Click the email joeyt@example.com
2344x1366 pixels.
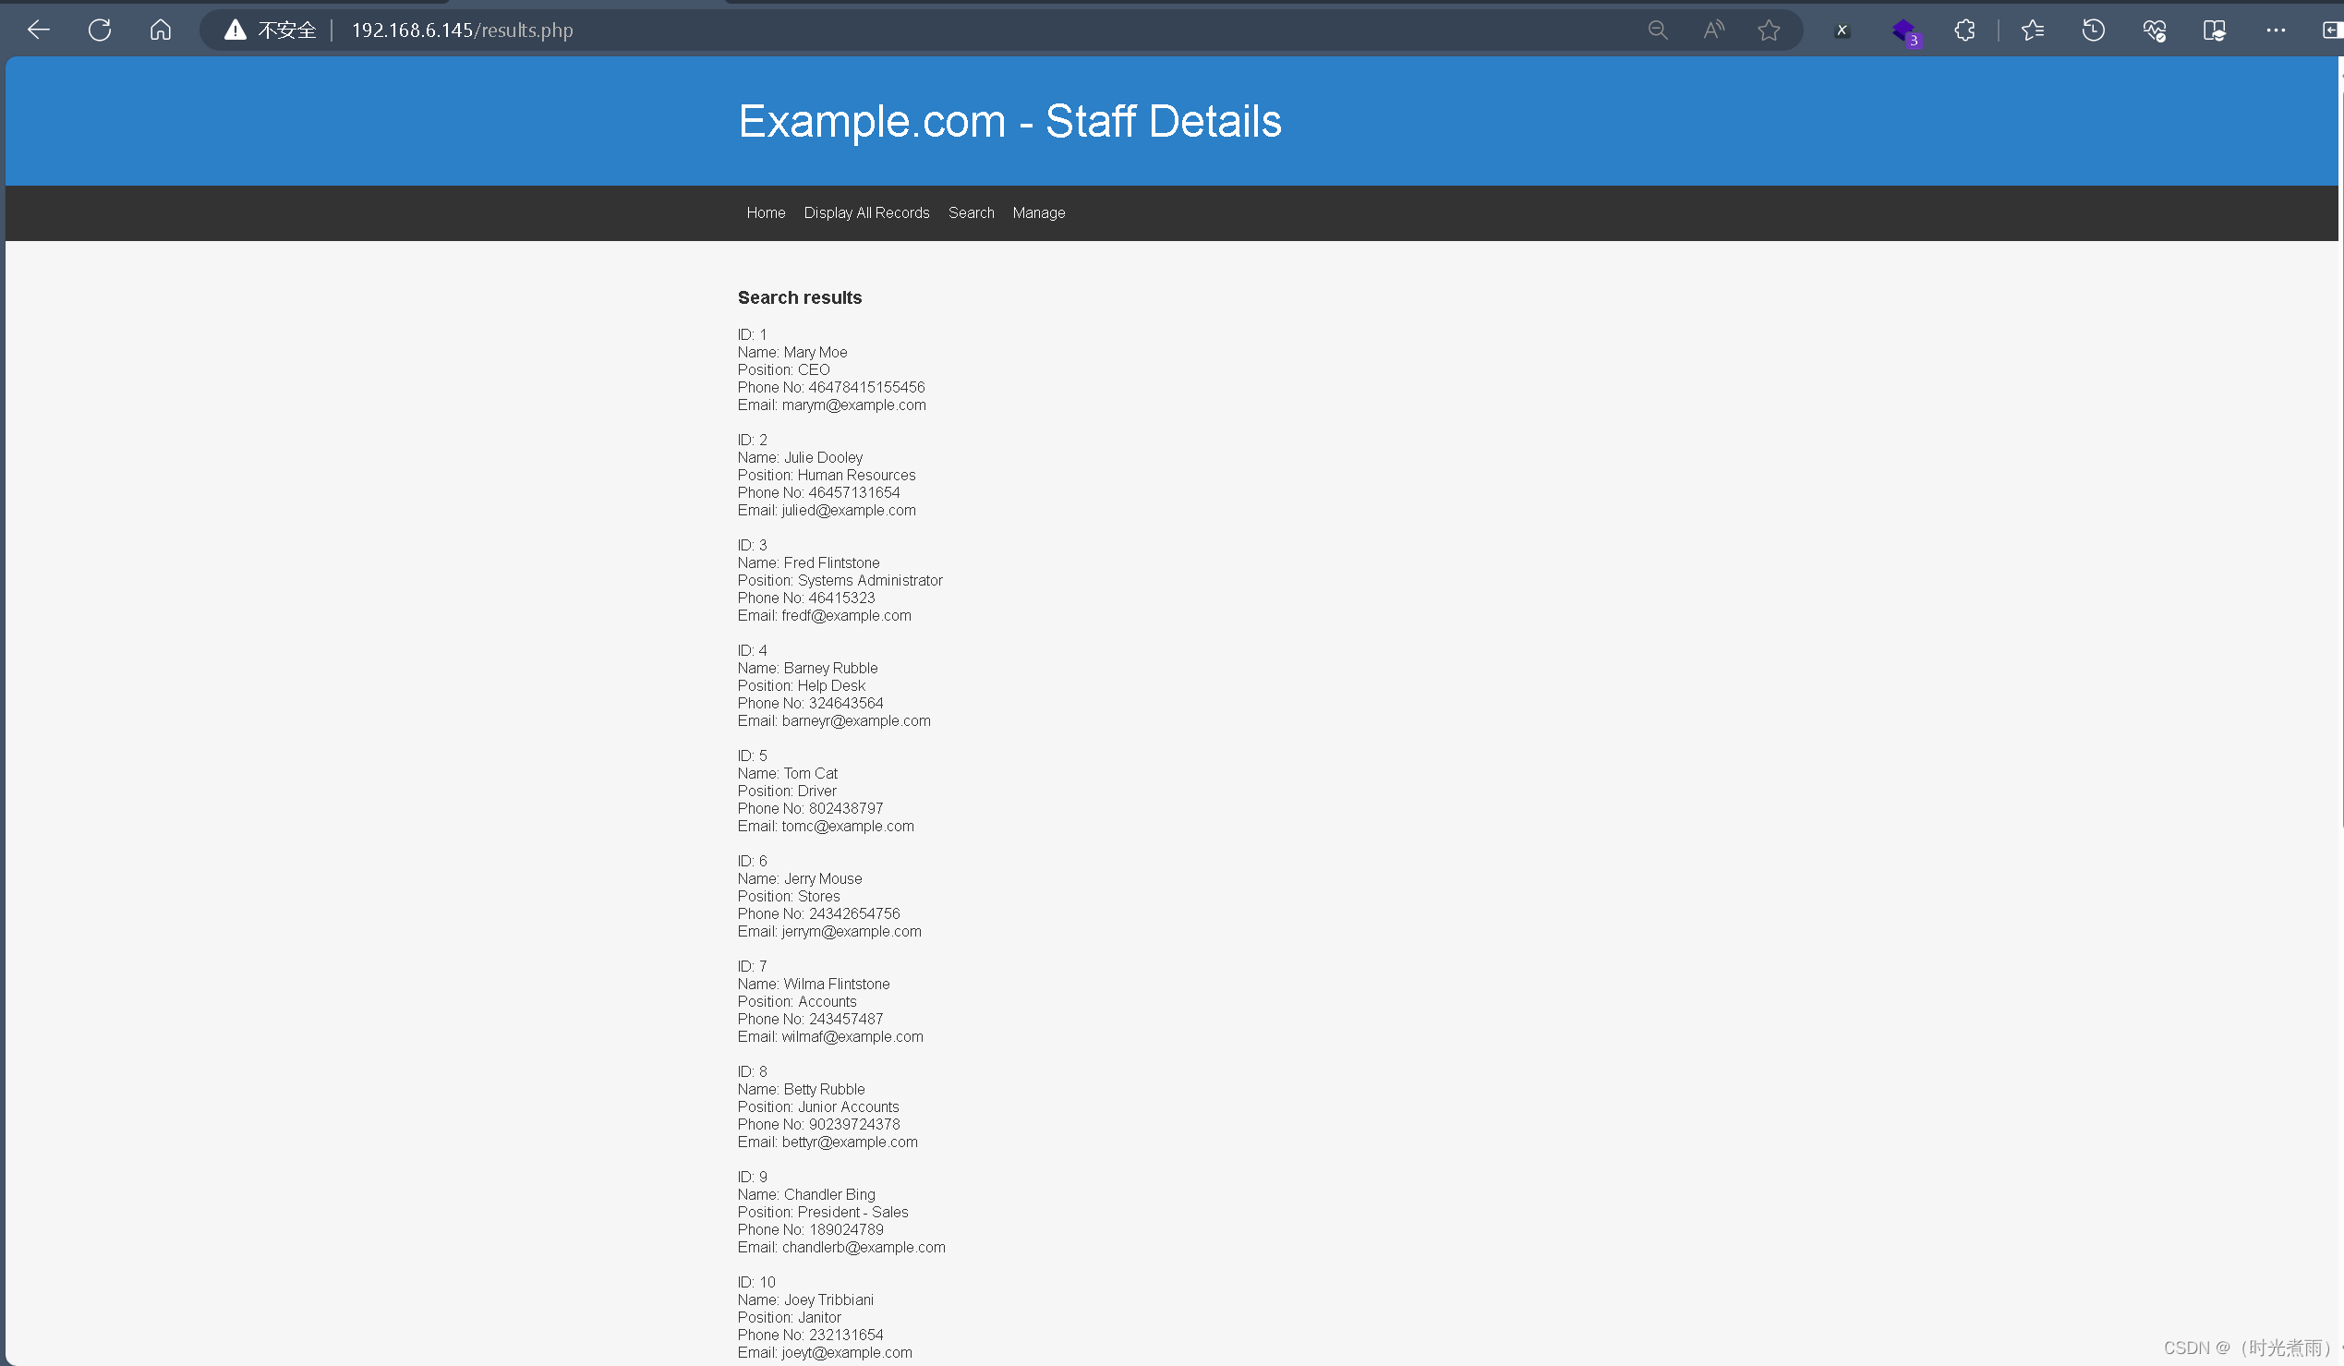tap(846, 1353)
